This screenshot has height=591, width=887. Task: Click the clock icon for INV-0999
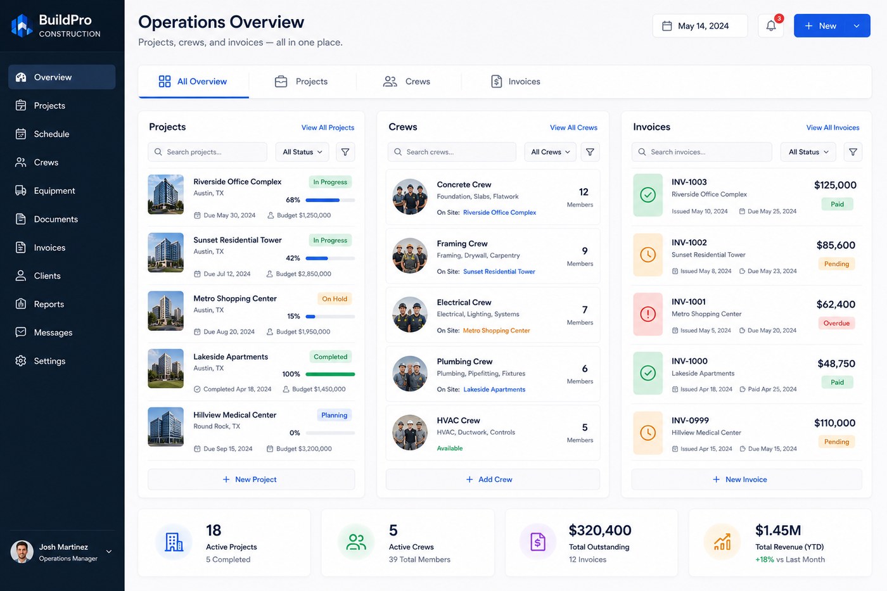pos(648,433)
